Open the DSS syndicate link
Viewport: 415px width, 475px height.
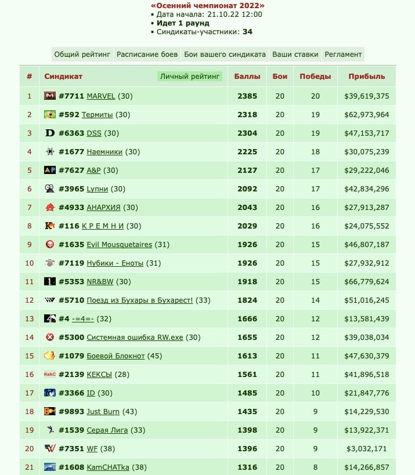click(94, 133)
